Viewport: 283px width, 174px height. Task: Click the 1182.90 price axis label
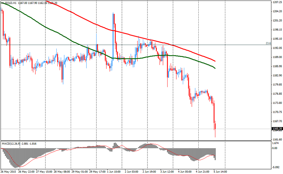[x=277, y=76]
